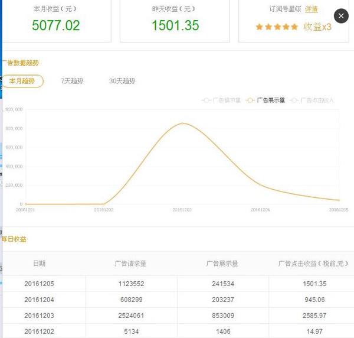Image resolution: width=354 pixels, height=338 pixels.
Task: Click the chart data point at 20161204
Action: click(x=260, y=185)
